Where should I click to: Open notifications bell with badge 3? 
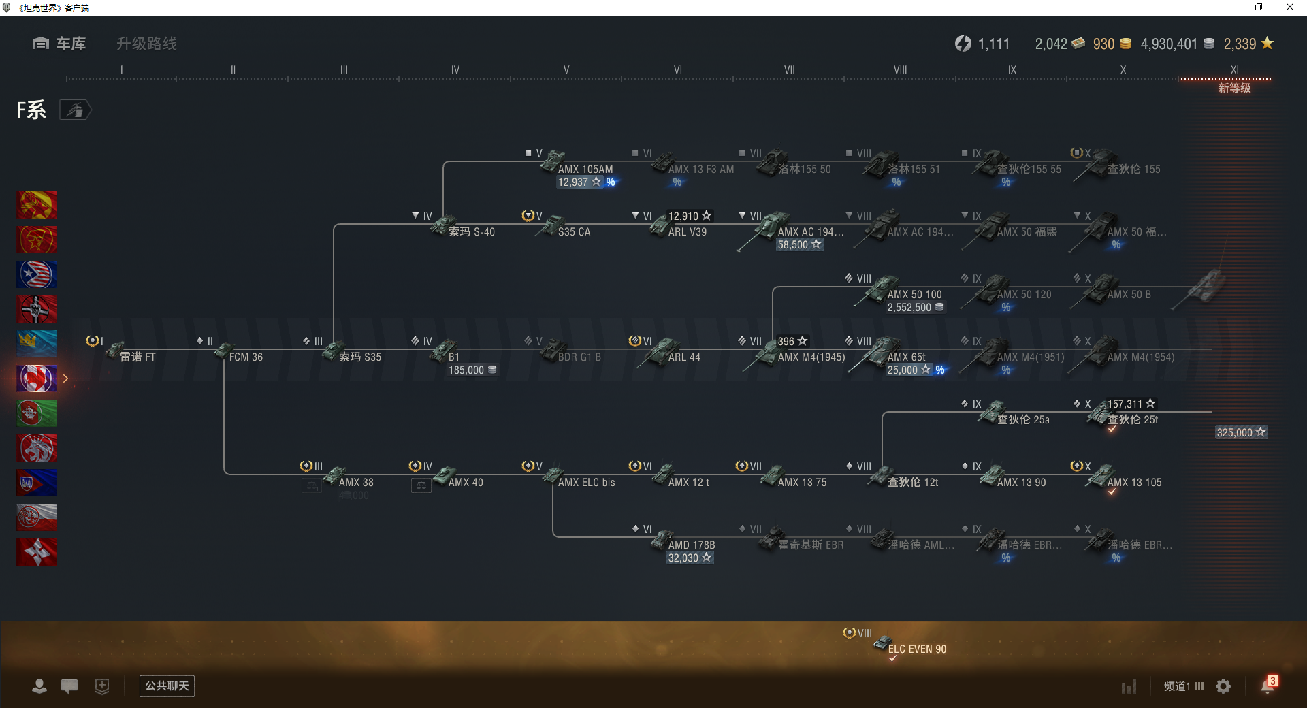tap(1268, 685)
